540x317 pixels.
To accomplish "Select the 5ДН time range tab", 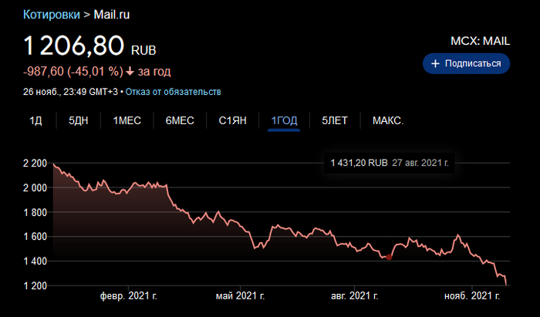I will pos(78,121).
